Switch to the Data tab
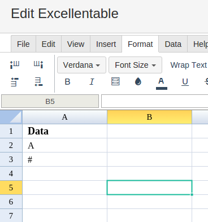Viewport: 208px width, 222px height. [173, 44]
